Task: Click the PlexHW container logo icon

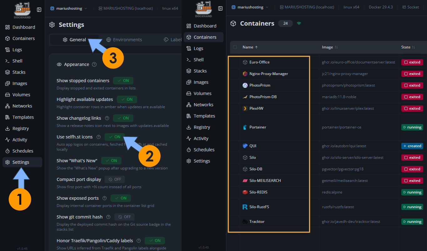Action: (x=245, y=108)
